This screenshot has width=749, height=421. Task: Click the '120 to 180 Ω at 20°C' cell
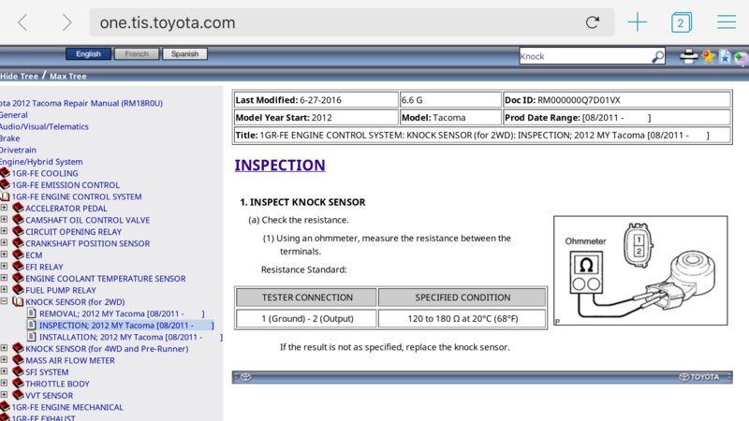pos(463,318)
